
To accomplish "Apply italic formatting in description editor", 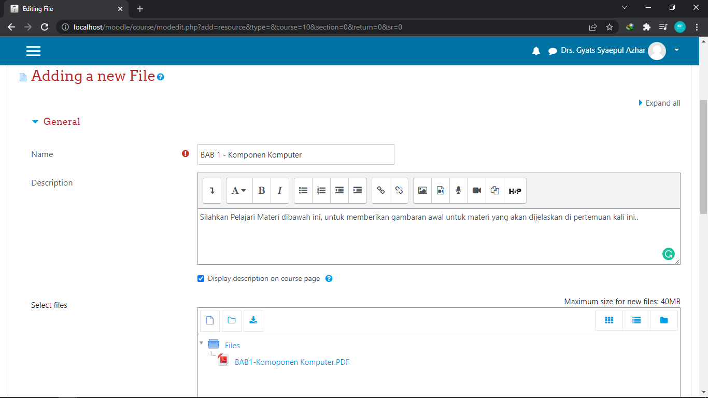I will (x=280, y=191).
